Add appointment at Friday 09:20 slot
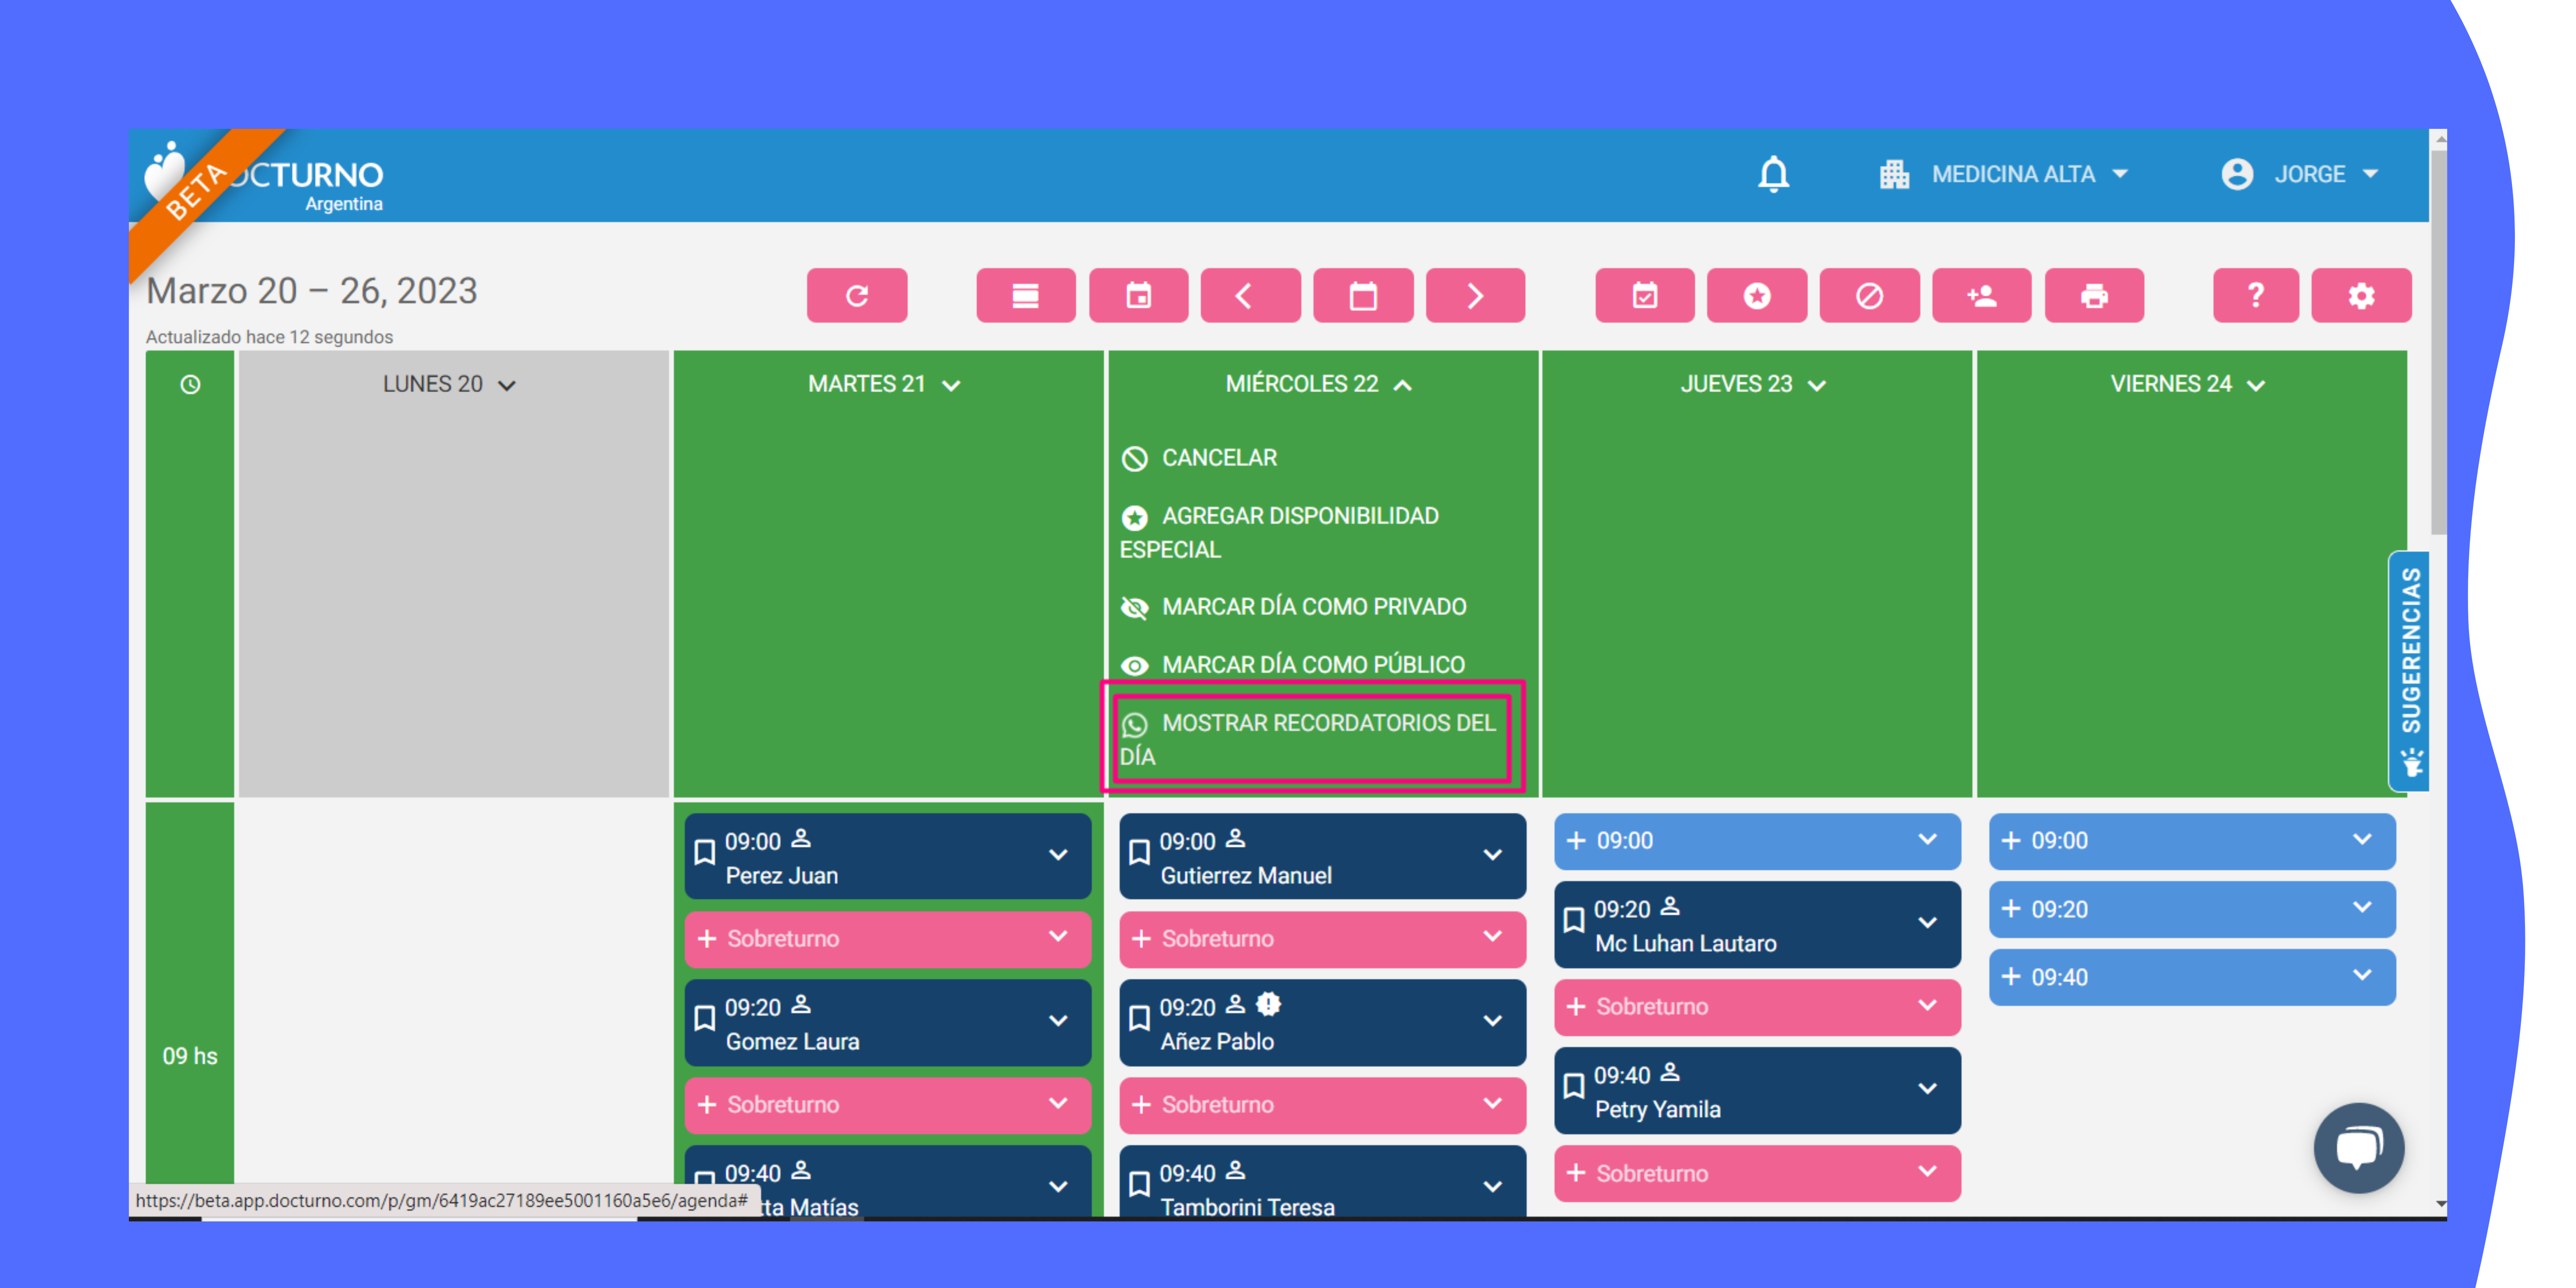 pyautogui.click(x=2192, y=909)
